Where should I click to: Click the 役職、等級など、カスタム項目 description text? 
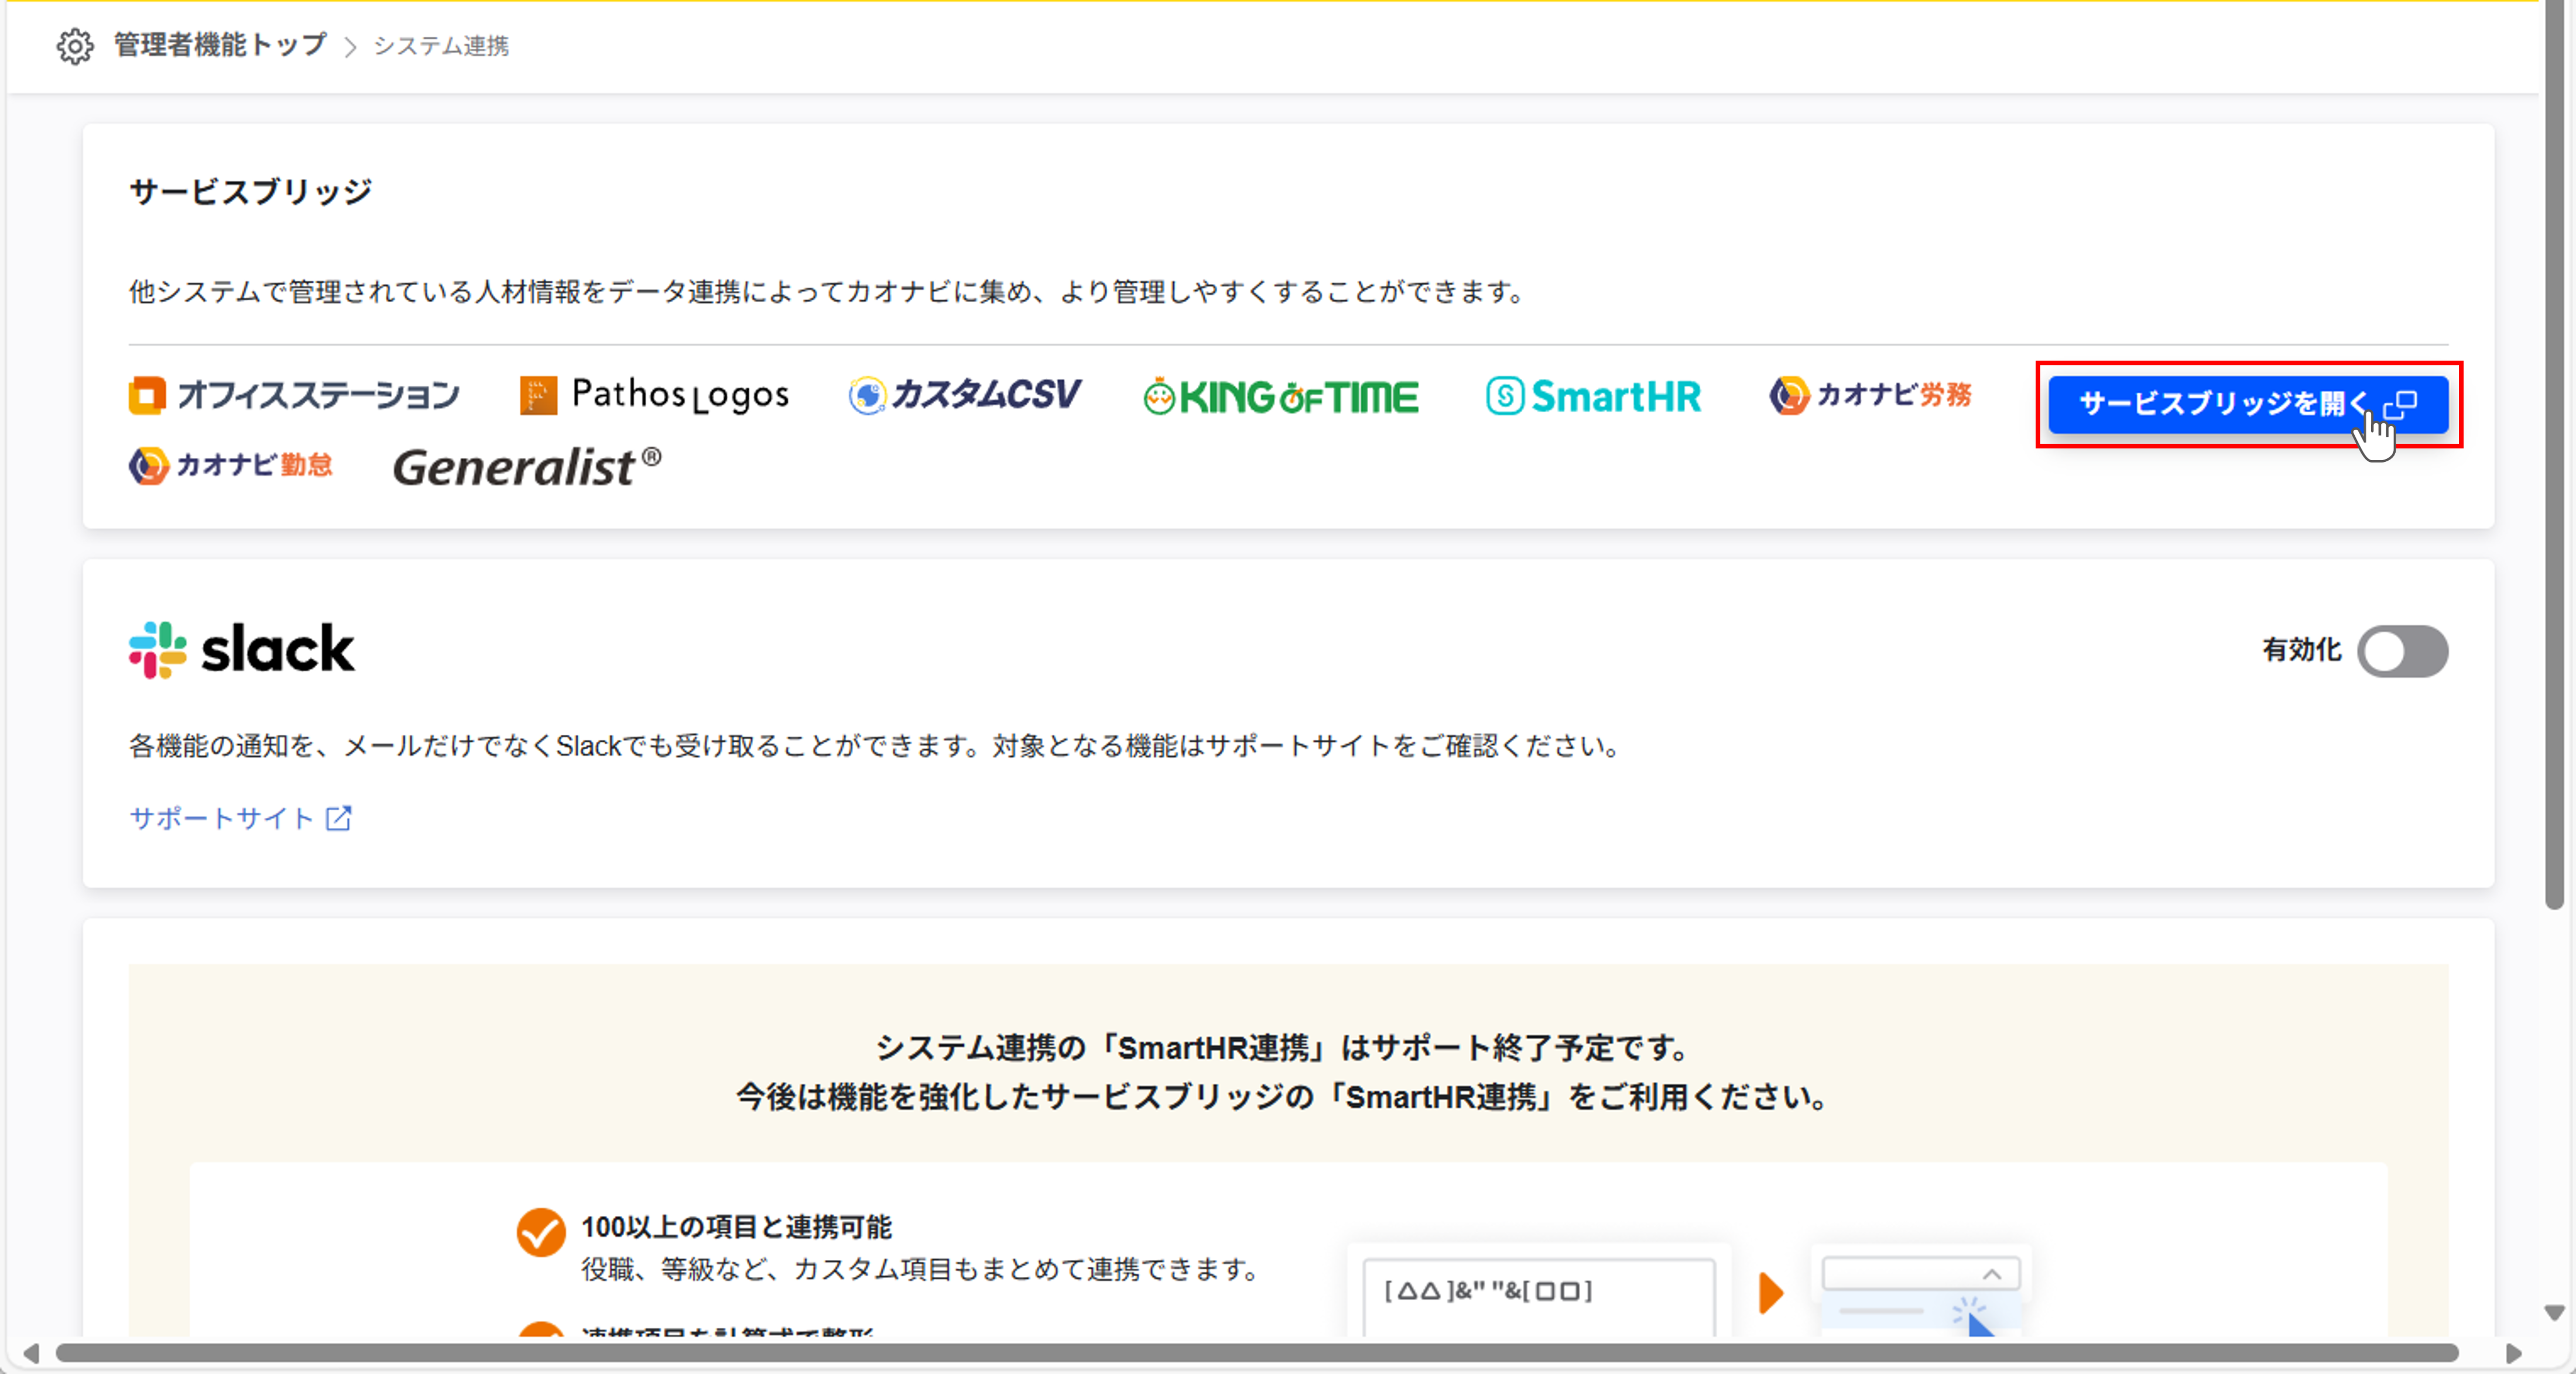922,1269
